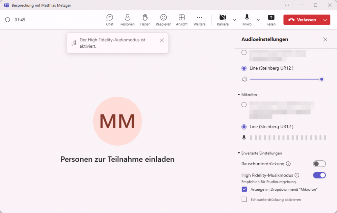Click "Personen zur Teilnahme einladen" text
The width and height of the screenshot is (337, 213).
(x=117, y=159)
